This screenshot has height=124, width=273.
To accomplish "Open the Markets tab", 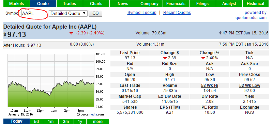I will tap(17, 4).
